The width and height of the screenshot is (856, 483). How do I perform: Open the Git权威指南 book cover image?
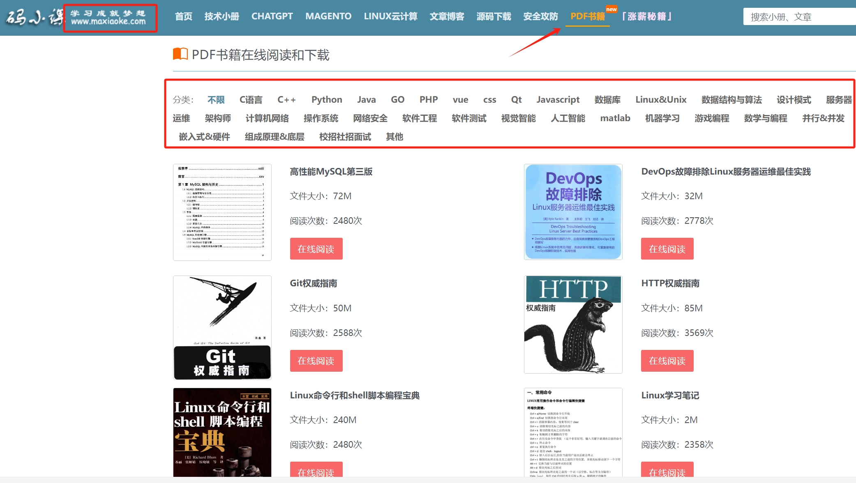click(x=222, y=327)
